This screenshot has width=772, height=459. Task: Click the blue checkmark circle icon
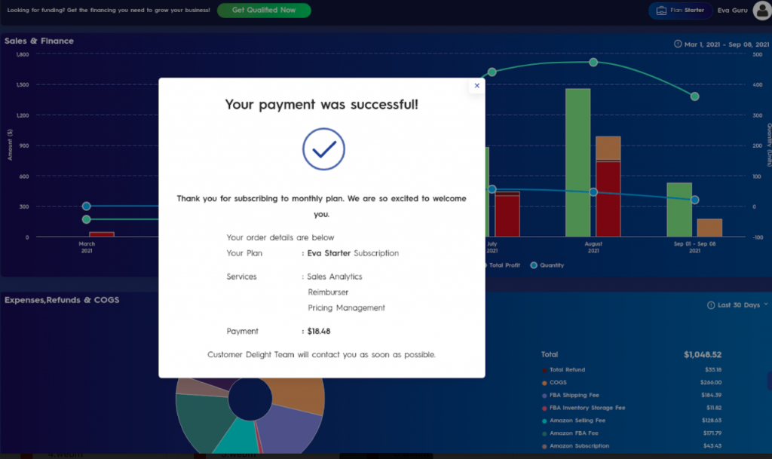323,149
